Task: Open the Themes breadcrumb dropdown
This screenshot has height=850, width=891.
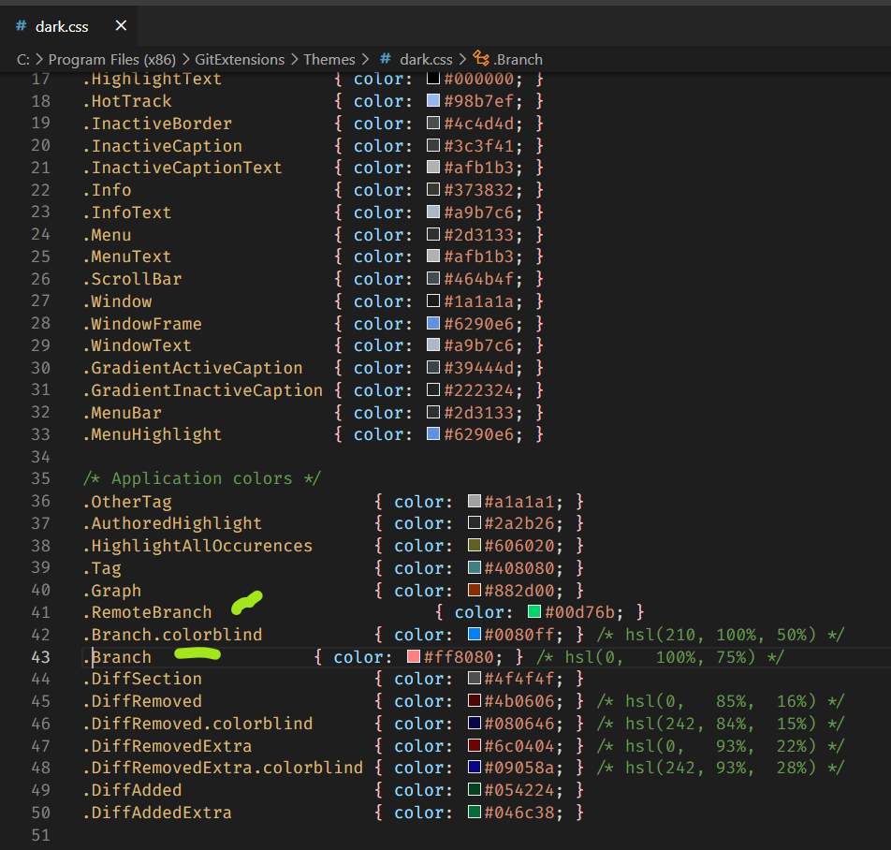Action: click(329, 59)
